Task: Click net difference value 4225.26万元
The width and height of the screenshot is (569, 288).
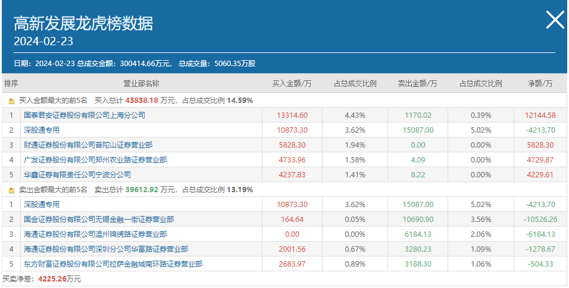Action: (x=60, y=279)
